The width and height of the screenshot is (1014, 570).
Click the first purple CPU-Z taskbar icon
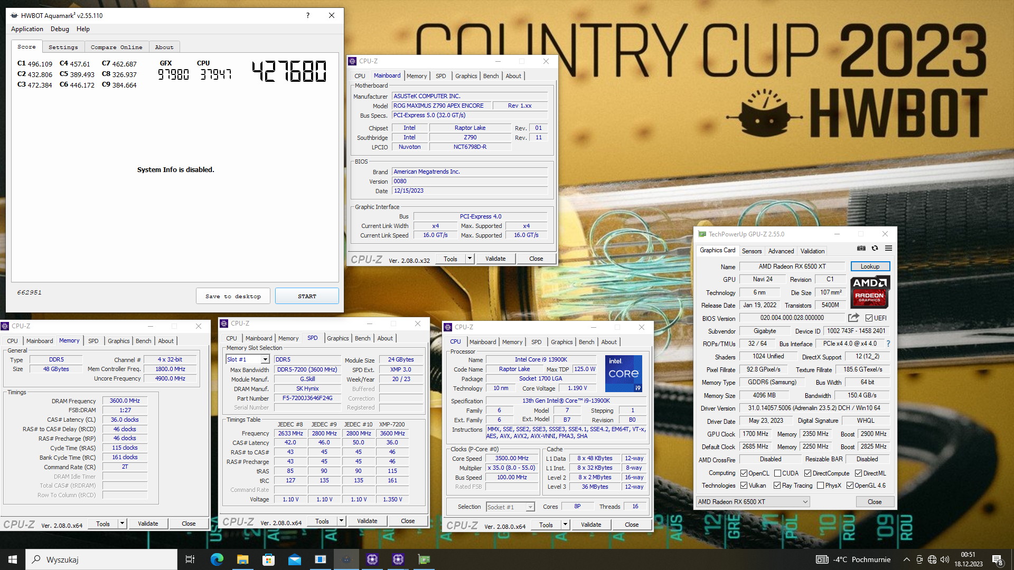click(372, 559)
